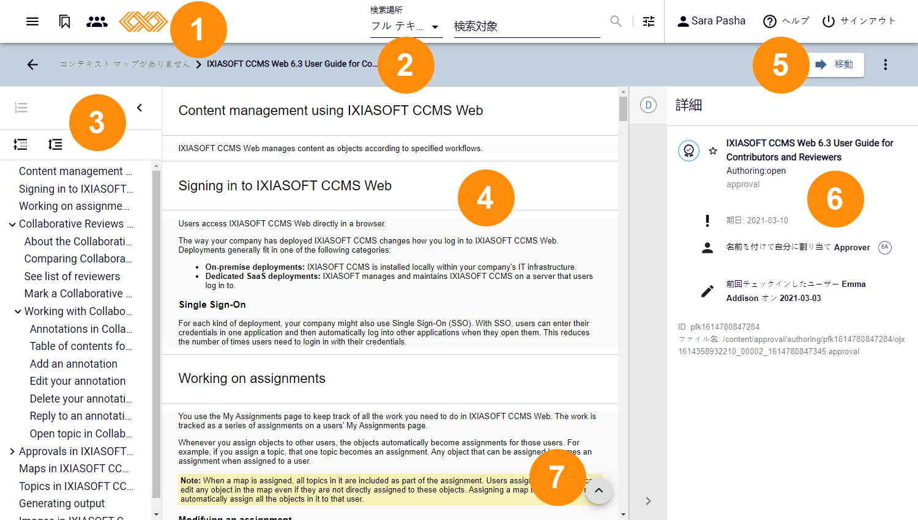Click the 'Single Sign-On' subheading
Image resolution: width=918 pixels, height=520 pixels.
click(212, 305)
